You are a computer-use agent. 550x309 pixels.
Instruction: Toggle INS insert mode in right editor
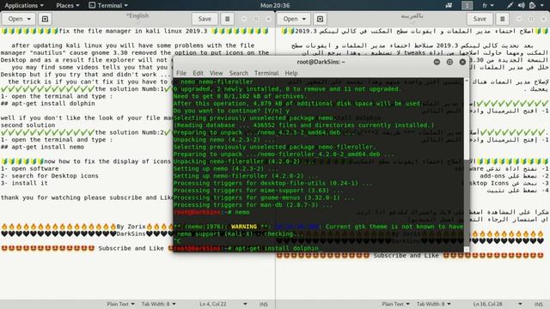[x=539, y=305]
